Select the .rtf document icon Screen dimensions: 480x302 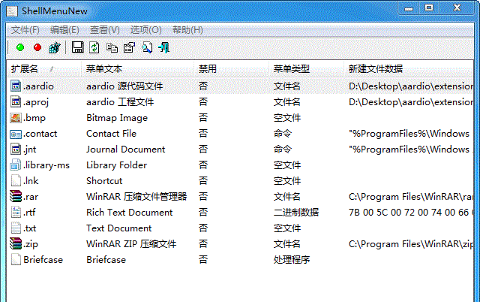[16, 212]
